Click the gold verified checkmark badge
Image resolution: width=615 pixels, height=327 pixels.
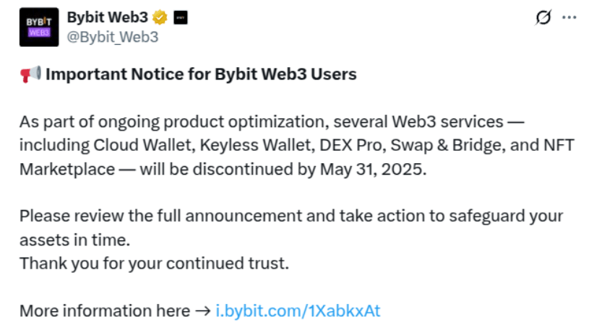[x=160, y=17]
